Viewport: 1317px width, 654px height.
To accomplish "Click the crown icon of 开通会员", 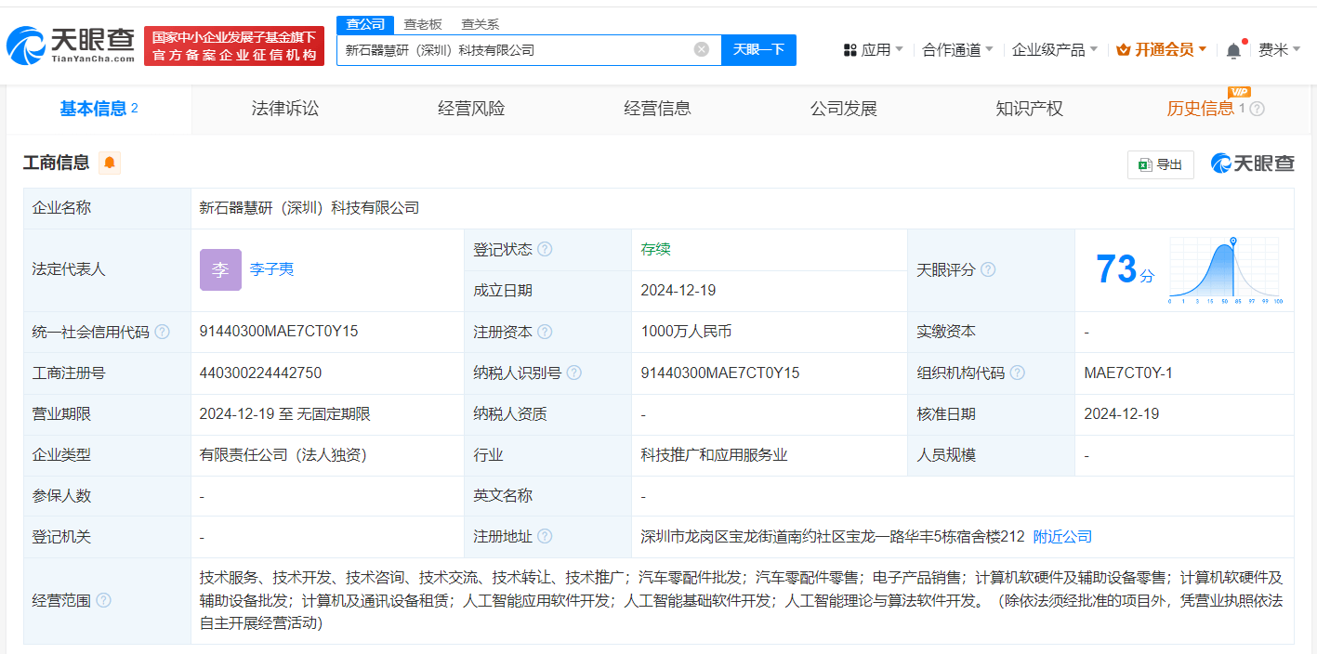I will click(x=1123, y=49).
